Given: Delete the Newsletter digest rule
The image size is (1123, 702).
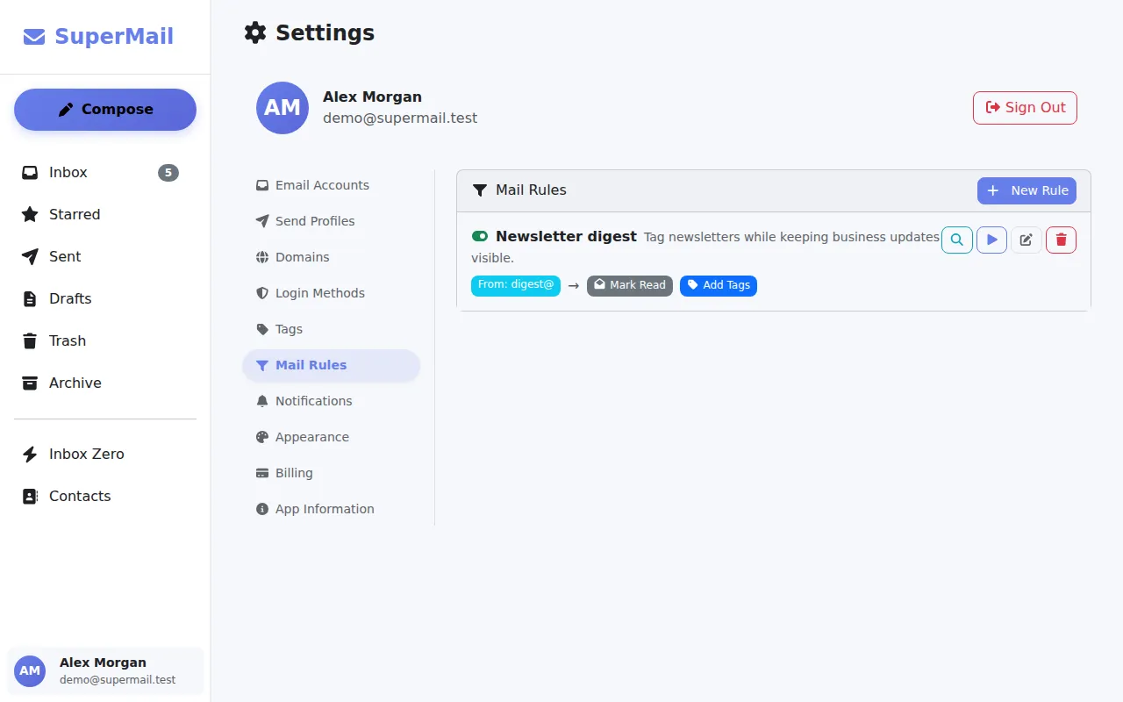Looking at the screenshot, I should [x=1061, y=240].
